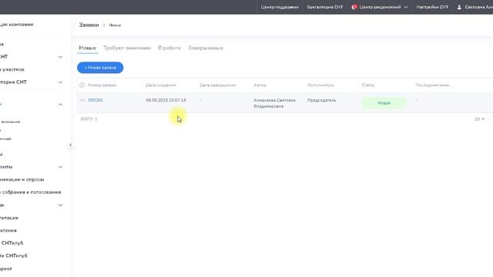This screenshot has width=493, height=277.
Task: Open the rows-per-page 20 dropdown
Action: coord(479,119)
